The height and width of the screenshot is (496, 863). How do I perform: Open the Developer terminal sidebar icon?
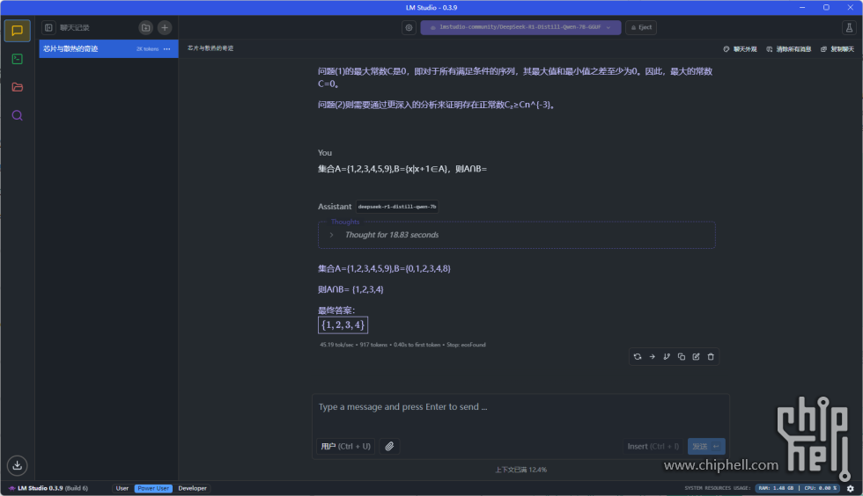coord(17,59)
